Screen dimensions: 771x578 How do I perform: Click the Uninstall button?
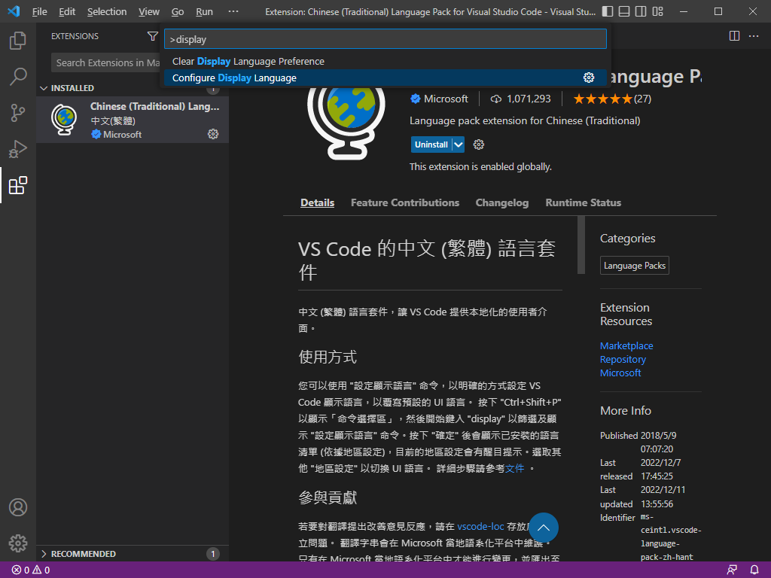point(431,144)
